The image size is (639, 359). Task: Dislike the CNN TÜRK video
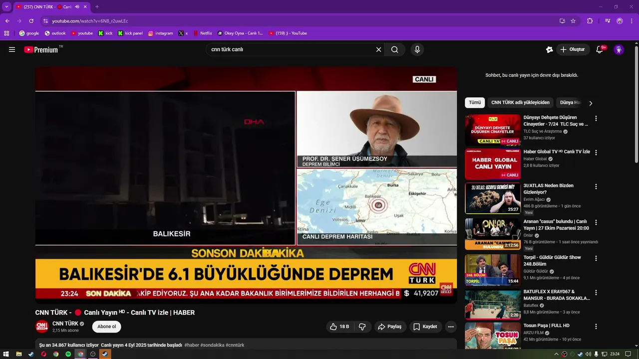coord(362,327)
